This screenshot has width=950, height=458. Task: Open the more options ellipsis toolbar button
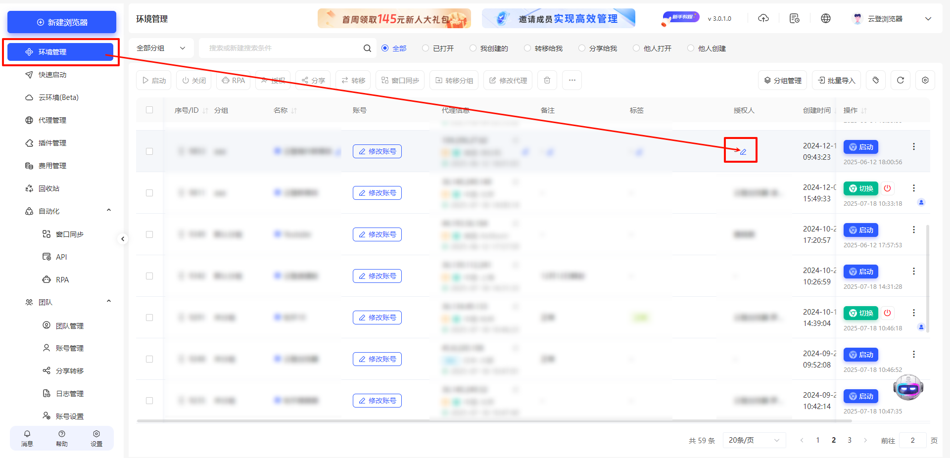[572, 80]
